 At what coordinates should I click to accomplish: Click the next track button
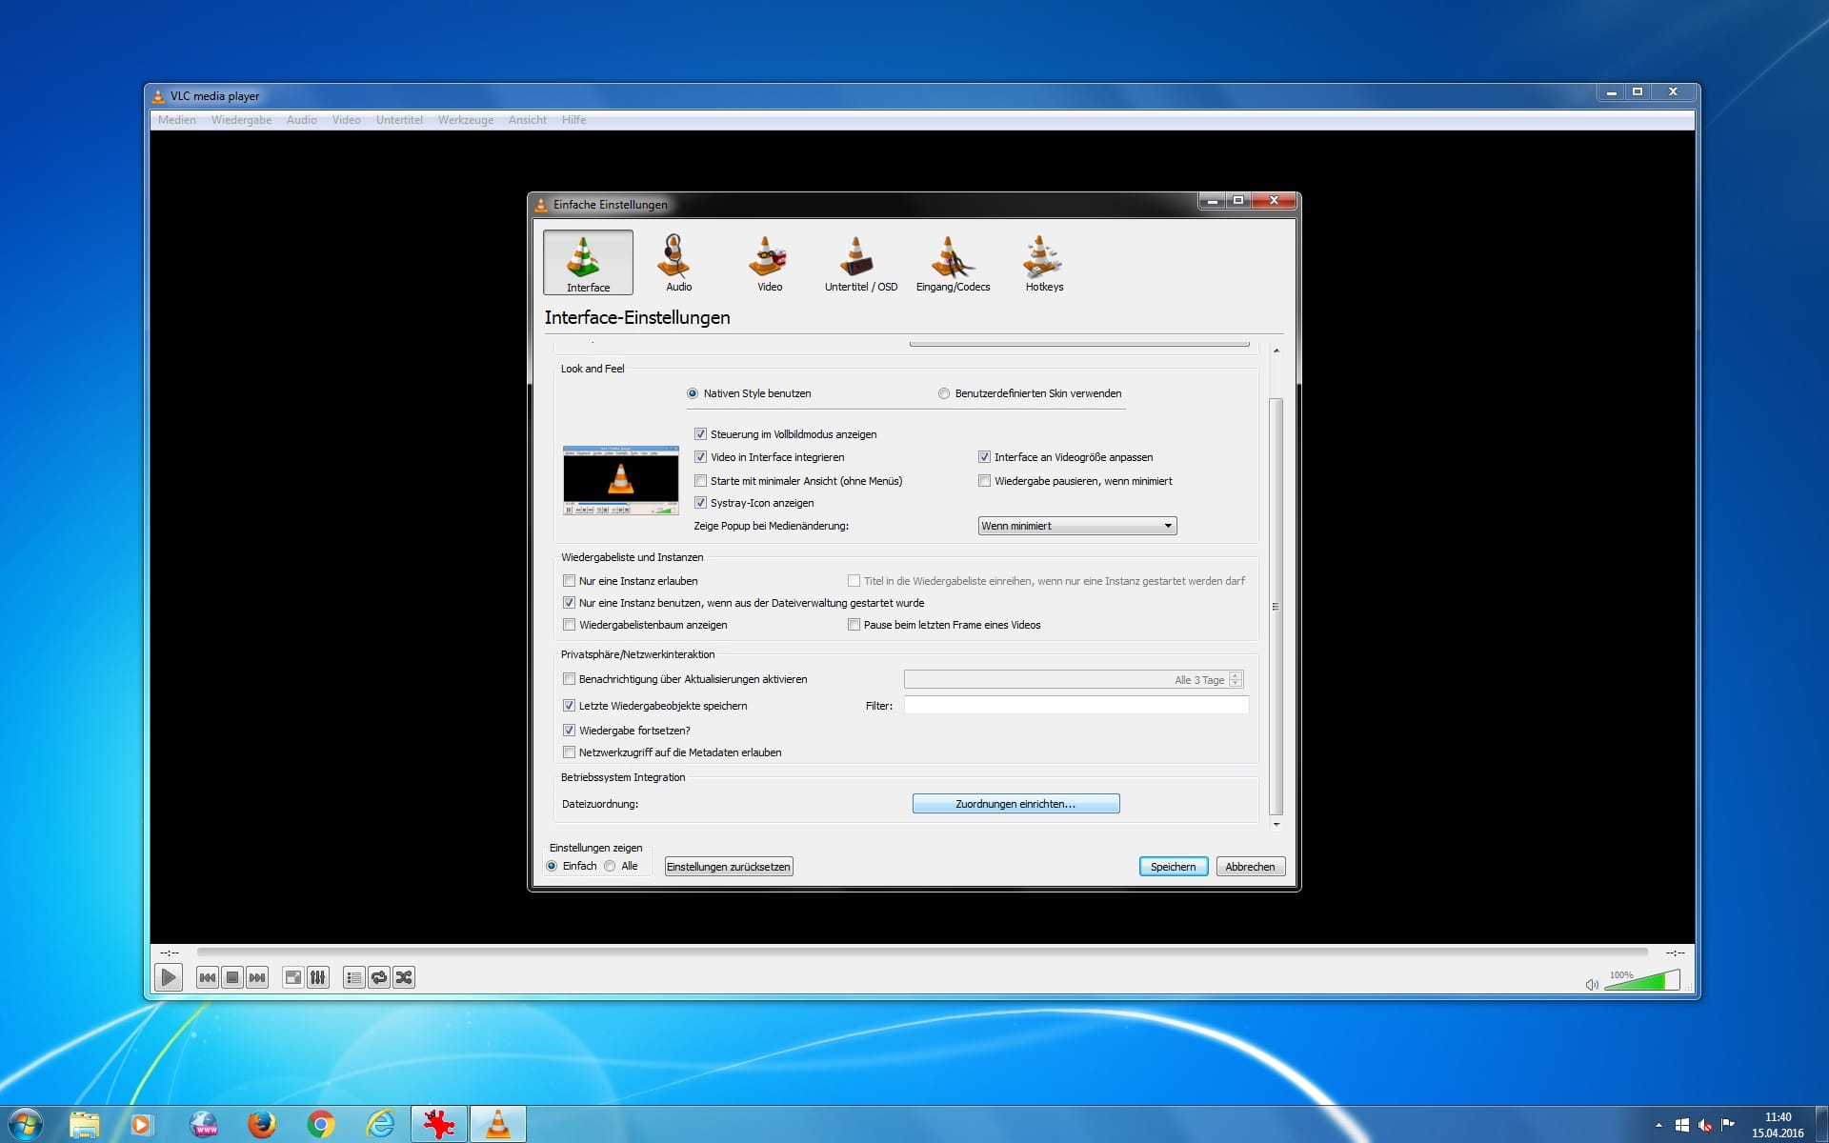coord(257,977)
